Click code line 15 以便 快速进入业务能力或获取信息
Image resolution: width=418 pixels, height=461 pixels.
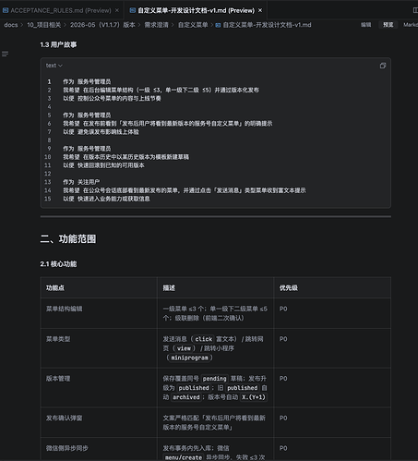coord(106,199)
